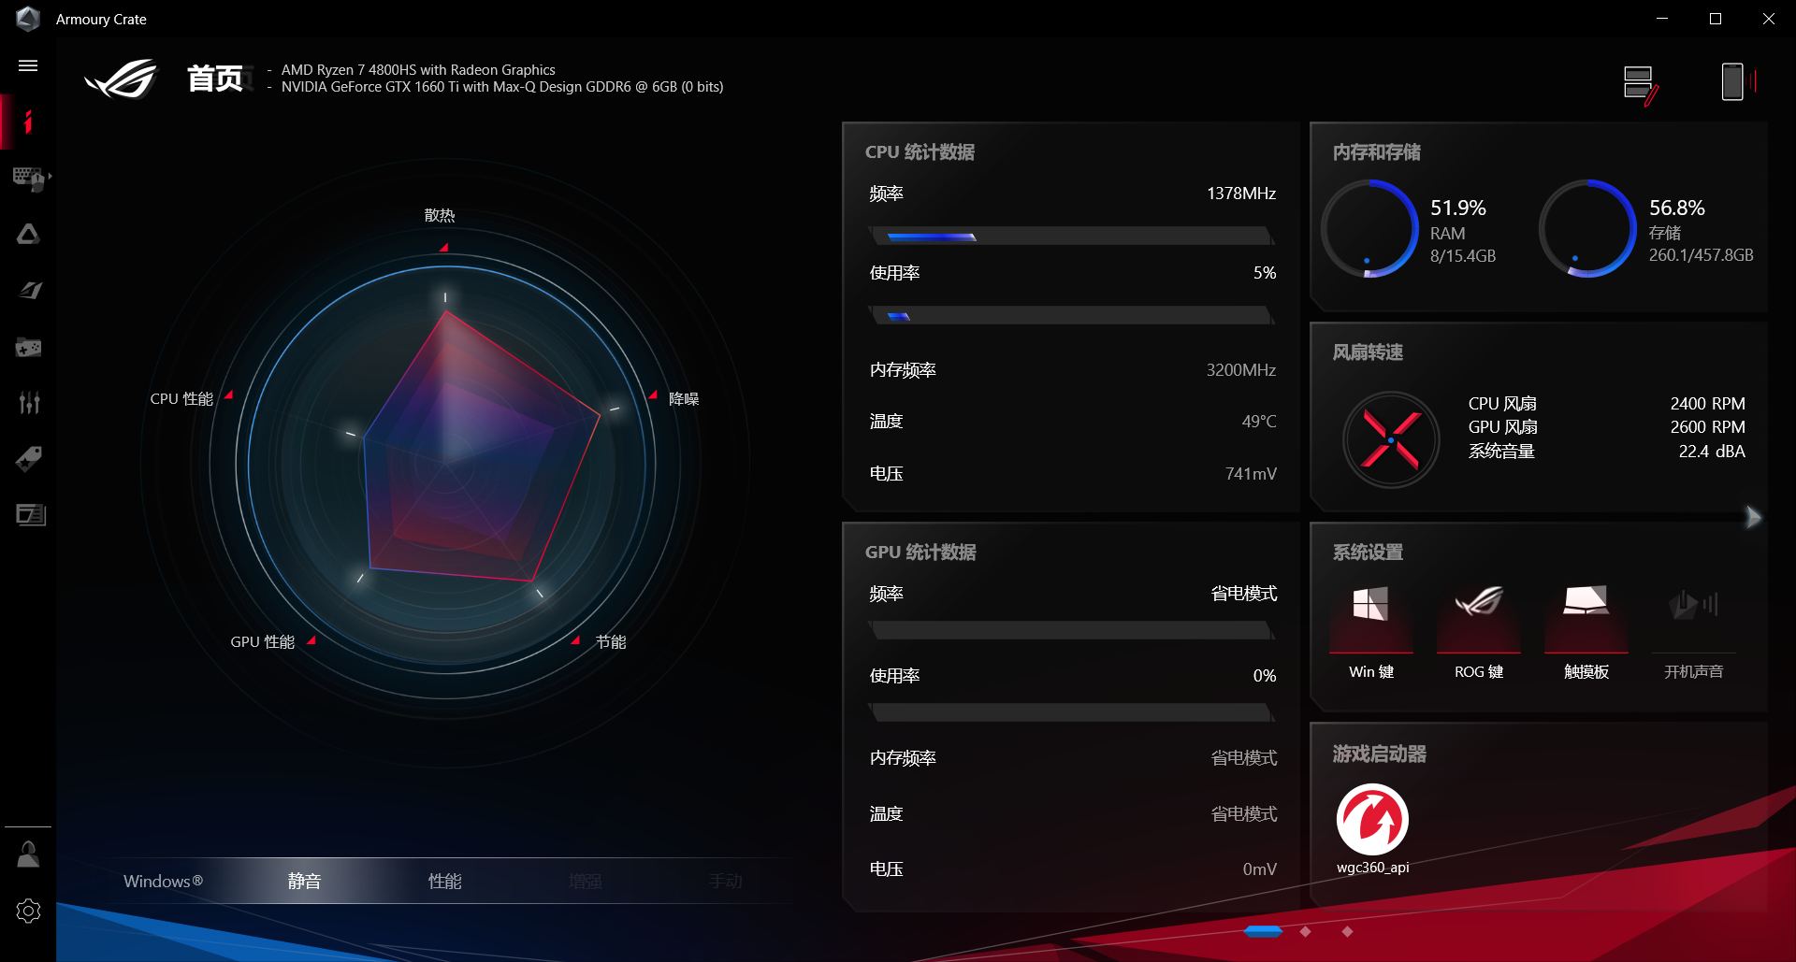Click the AMD Ryzen 7 4800HS text
The image size is (1796, 962).
tap(418, 70)
